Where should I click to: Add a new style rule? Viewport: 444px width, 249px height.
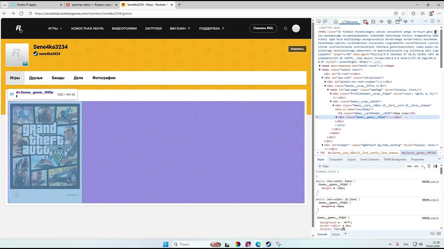point(422,166)
